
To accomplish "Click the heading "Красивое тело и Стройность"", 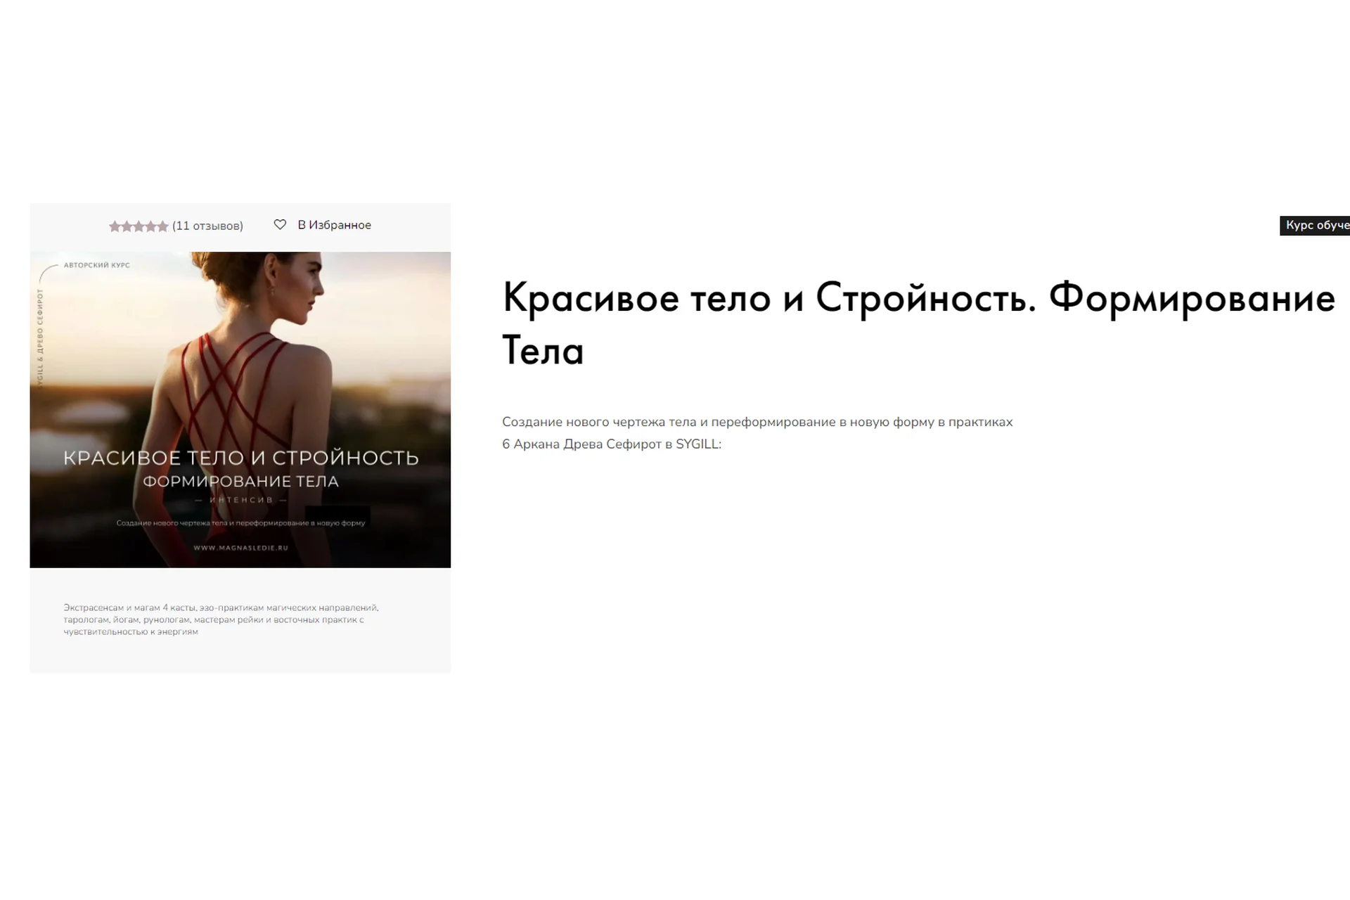I will coord(769,298).
